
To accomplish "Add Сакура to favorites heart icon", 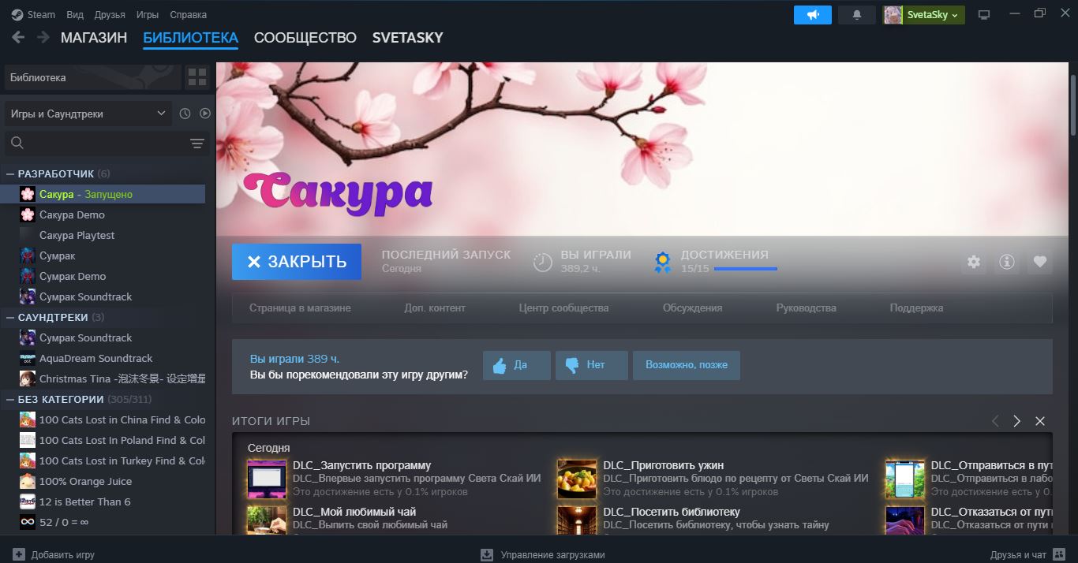I will [1040, 262].
